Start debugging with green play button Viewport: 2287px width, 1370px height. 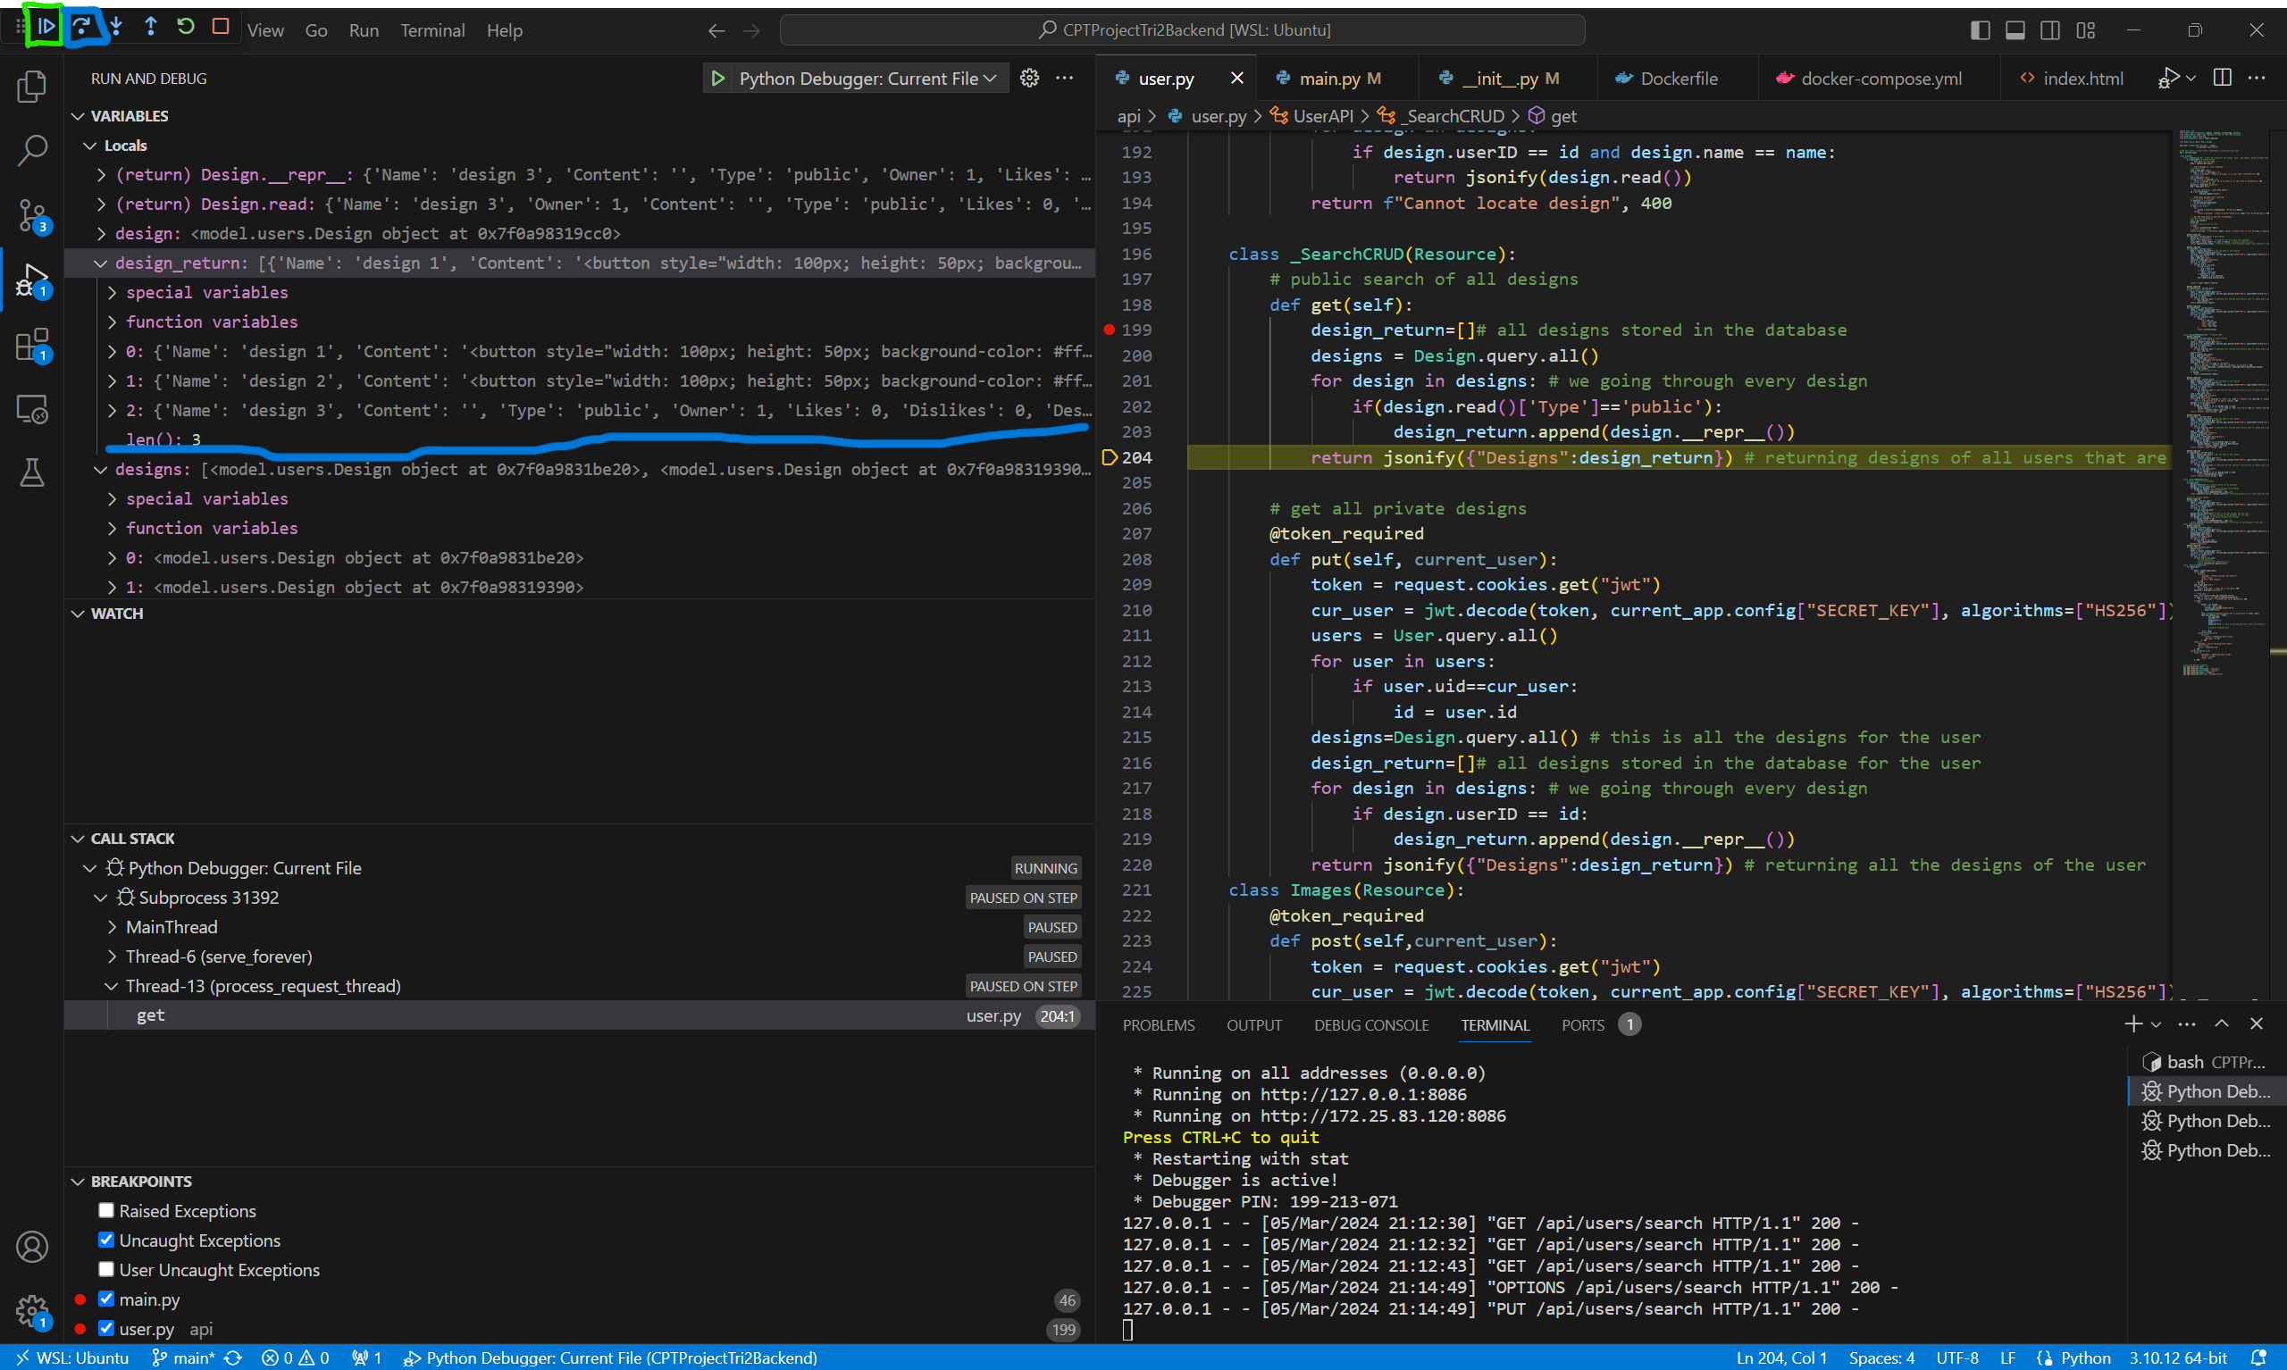tap(717, 79)
